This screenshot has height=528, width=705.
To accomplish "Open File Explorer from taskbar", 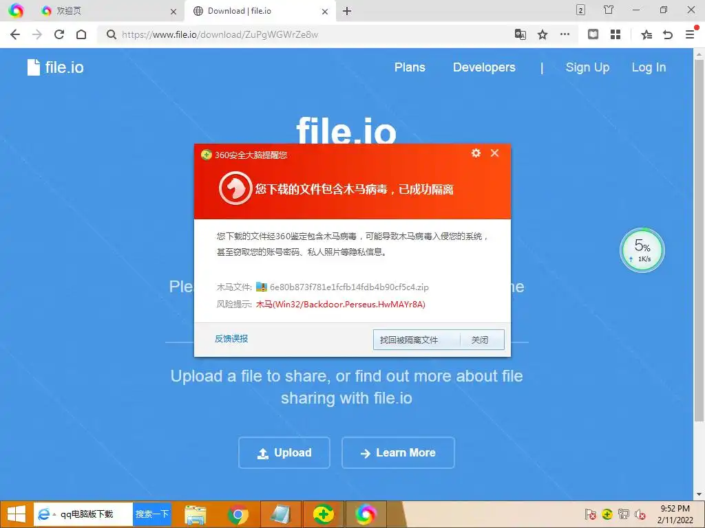I will pos(196,514).
